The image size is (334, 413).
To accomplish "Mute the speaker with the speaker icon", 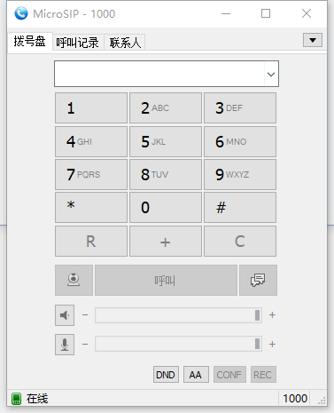I will click(65, 315).
